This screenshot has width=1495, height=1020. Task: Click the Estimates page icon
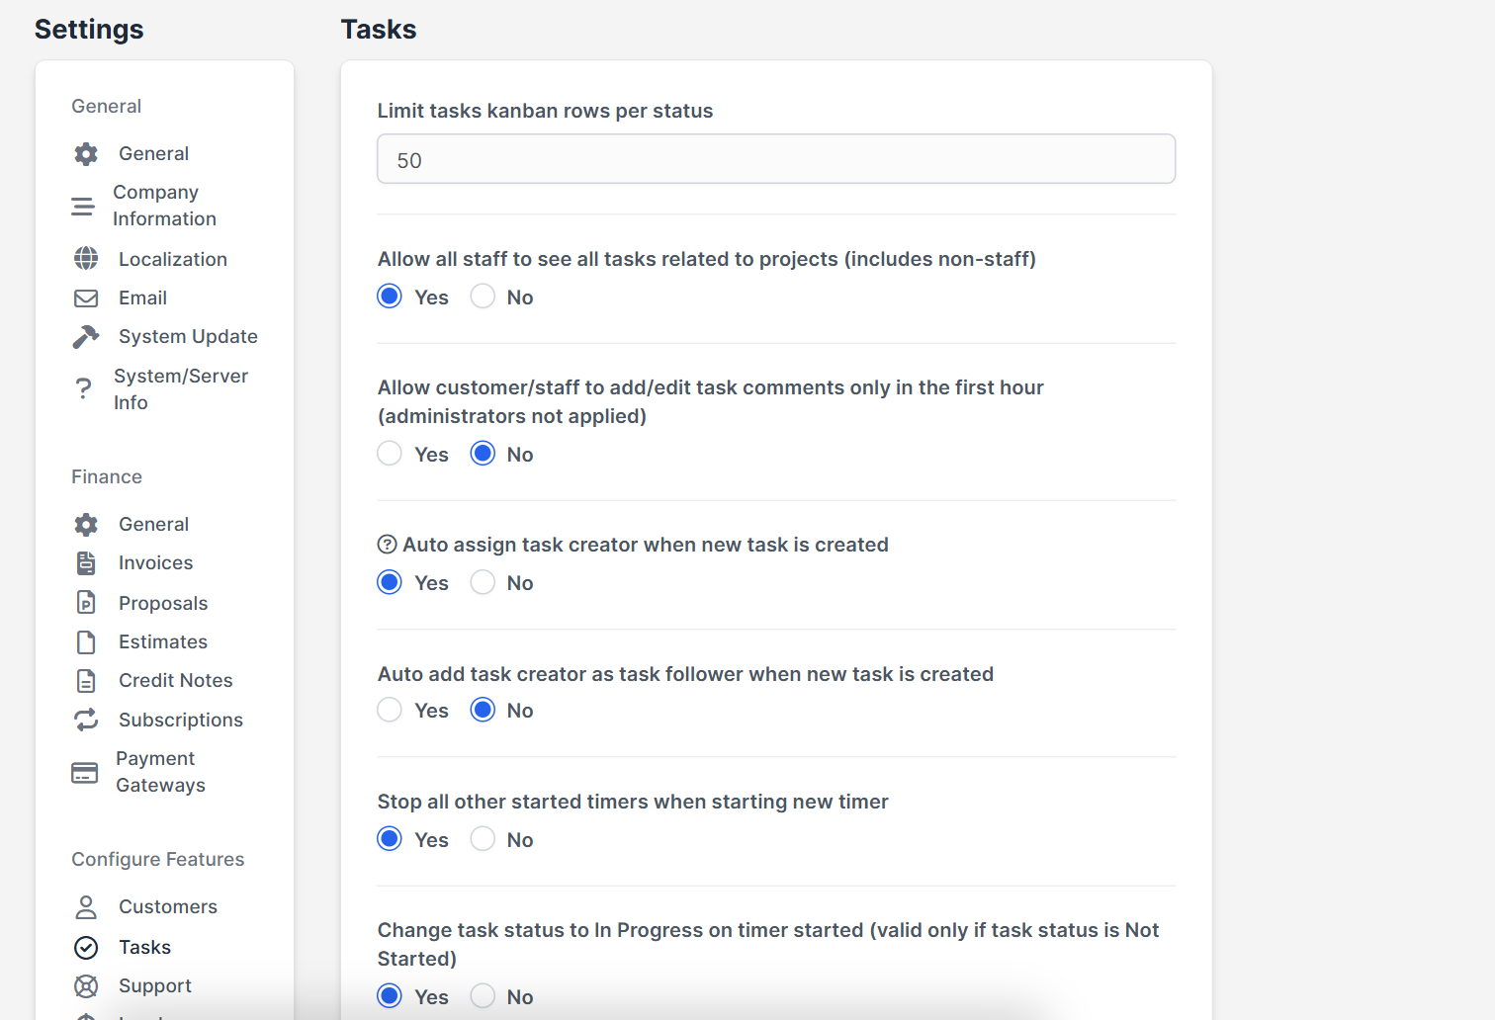coord(86,642)
